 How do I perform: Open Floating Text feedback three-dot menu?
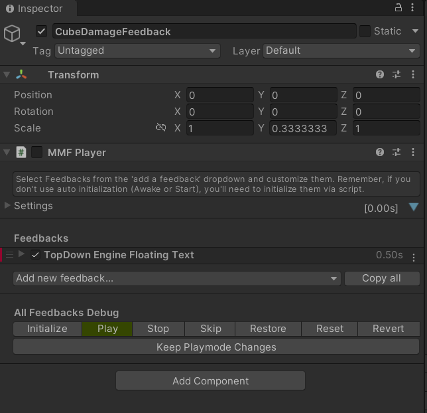pyautogui.click(x=414, y=257)
